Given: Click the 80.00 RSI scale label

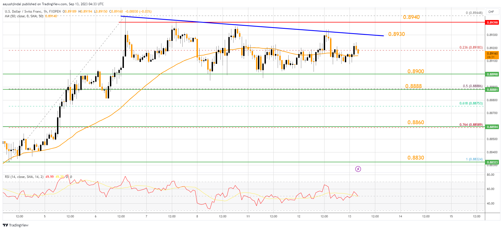Looking at the screenshot, I should tap(490, 175).
